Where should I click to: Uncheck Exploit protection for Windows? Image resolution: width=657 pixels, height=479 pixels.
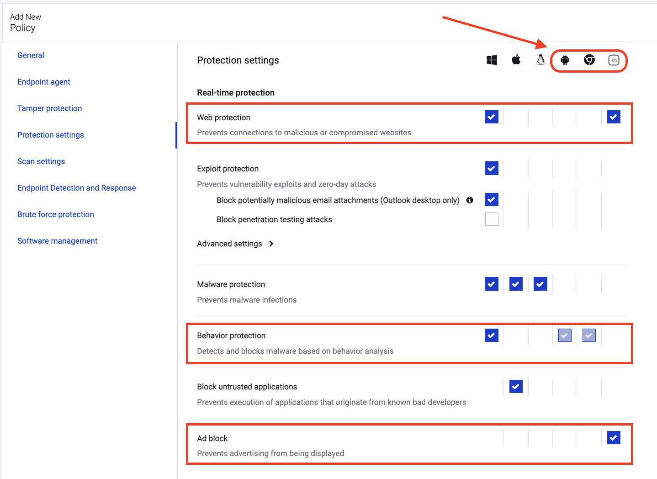click(492, 168)
